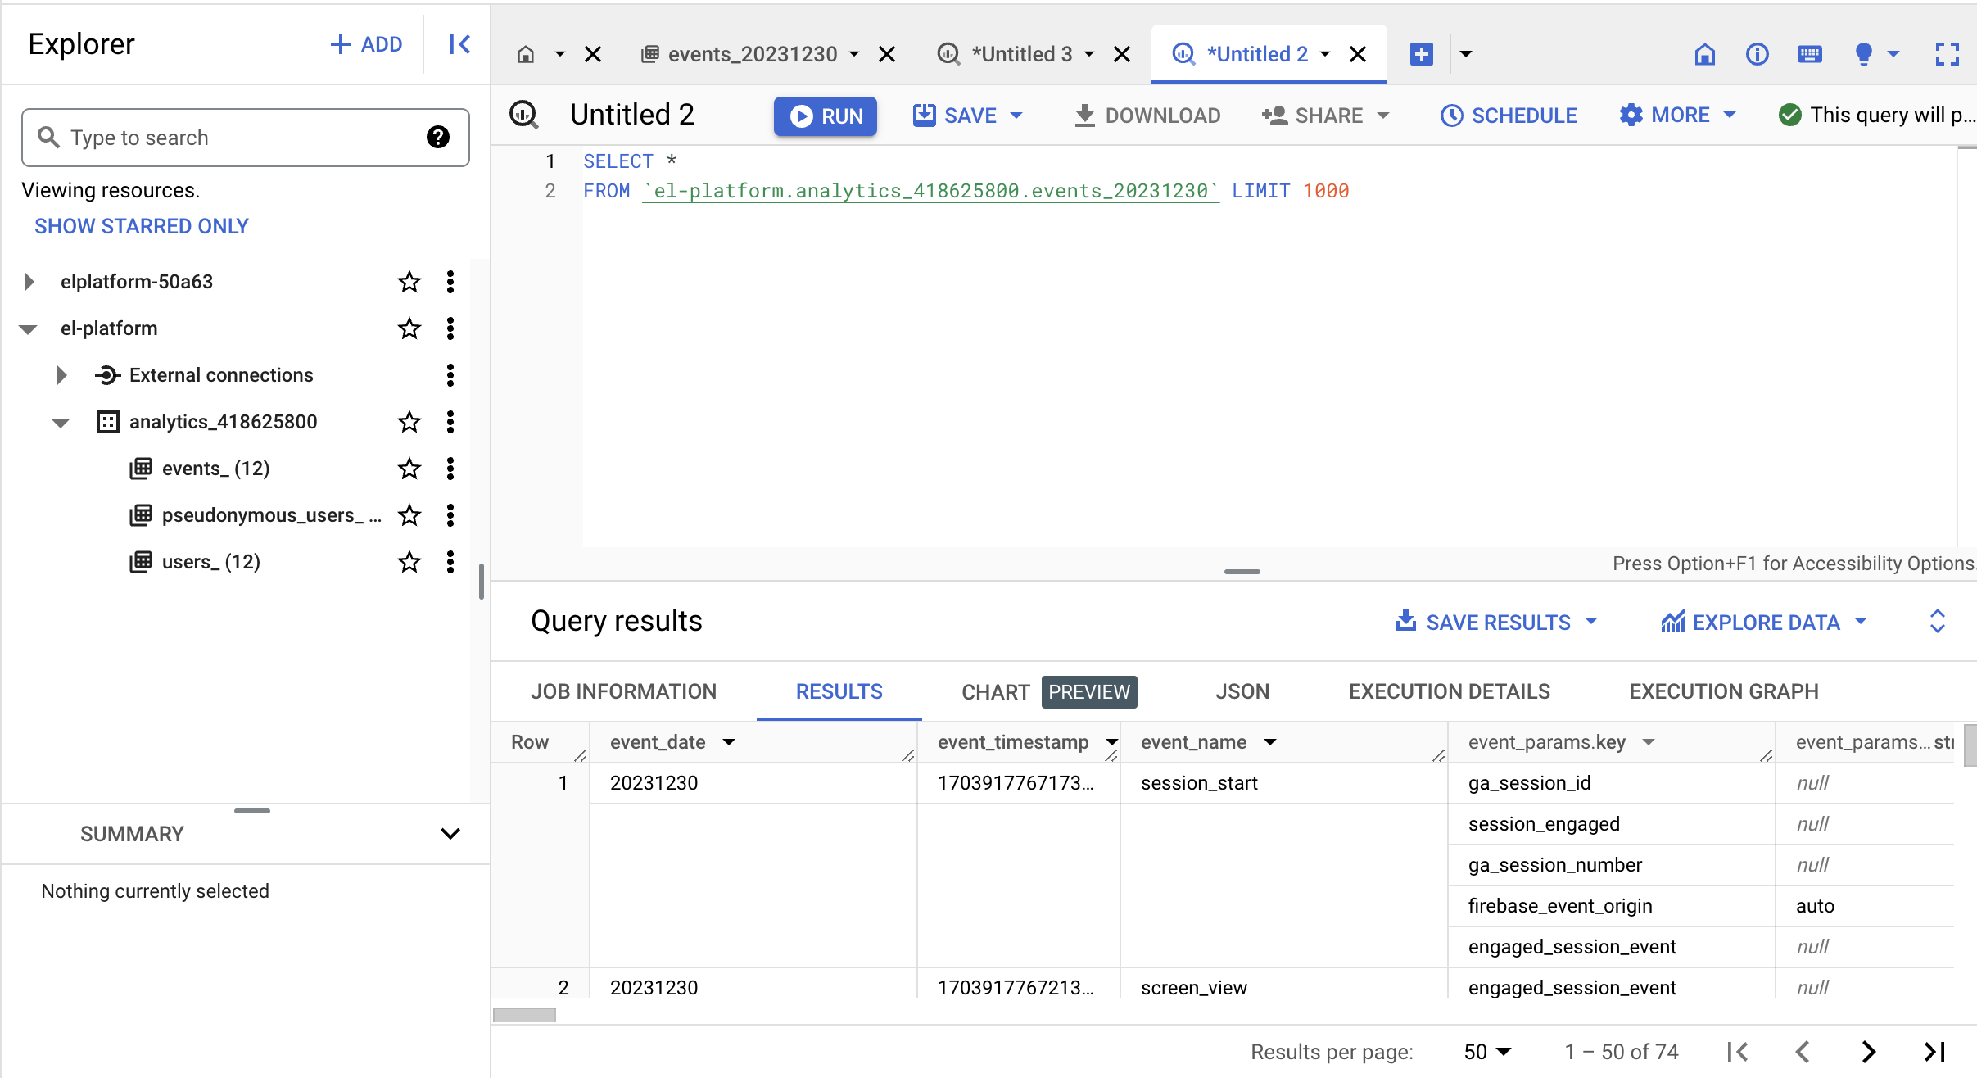1977x1078 pixels.
Task: Collapse the Explorer panel with arrow icon
Action: click(459, 44)
